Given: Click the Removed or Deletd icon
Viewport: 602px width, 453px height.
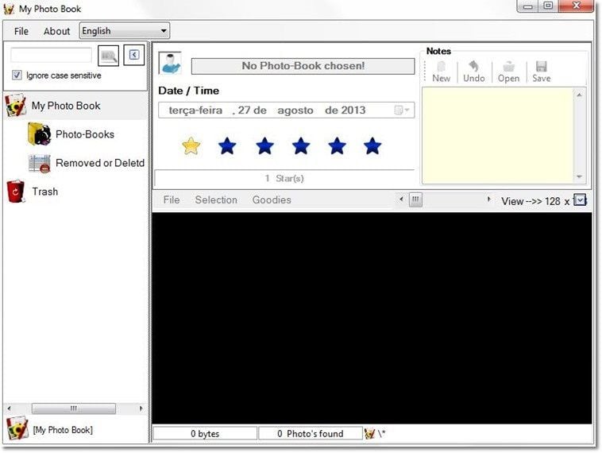Looking at the screenshot, I should (39, 163).
